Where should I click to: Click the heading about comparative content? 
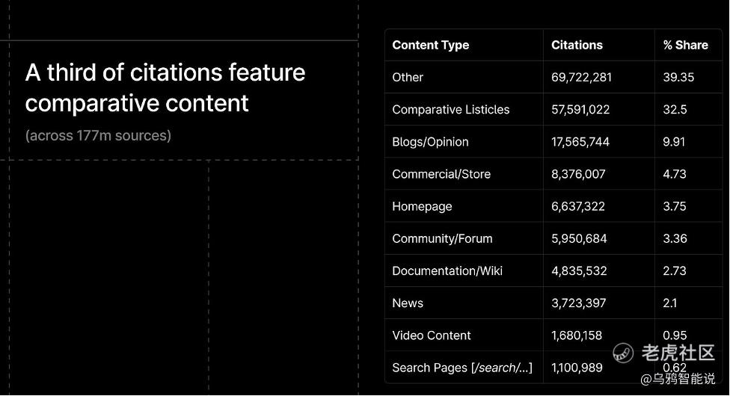click(165, 87)
